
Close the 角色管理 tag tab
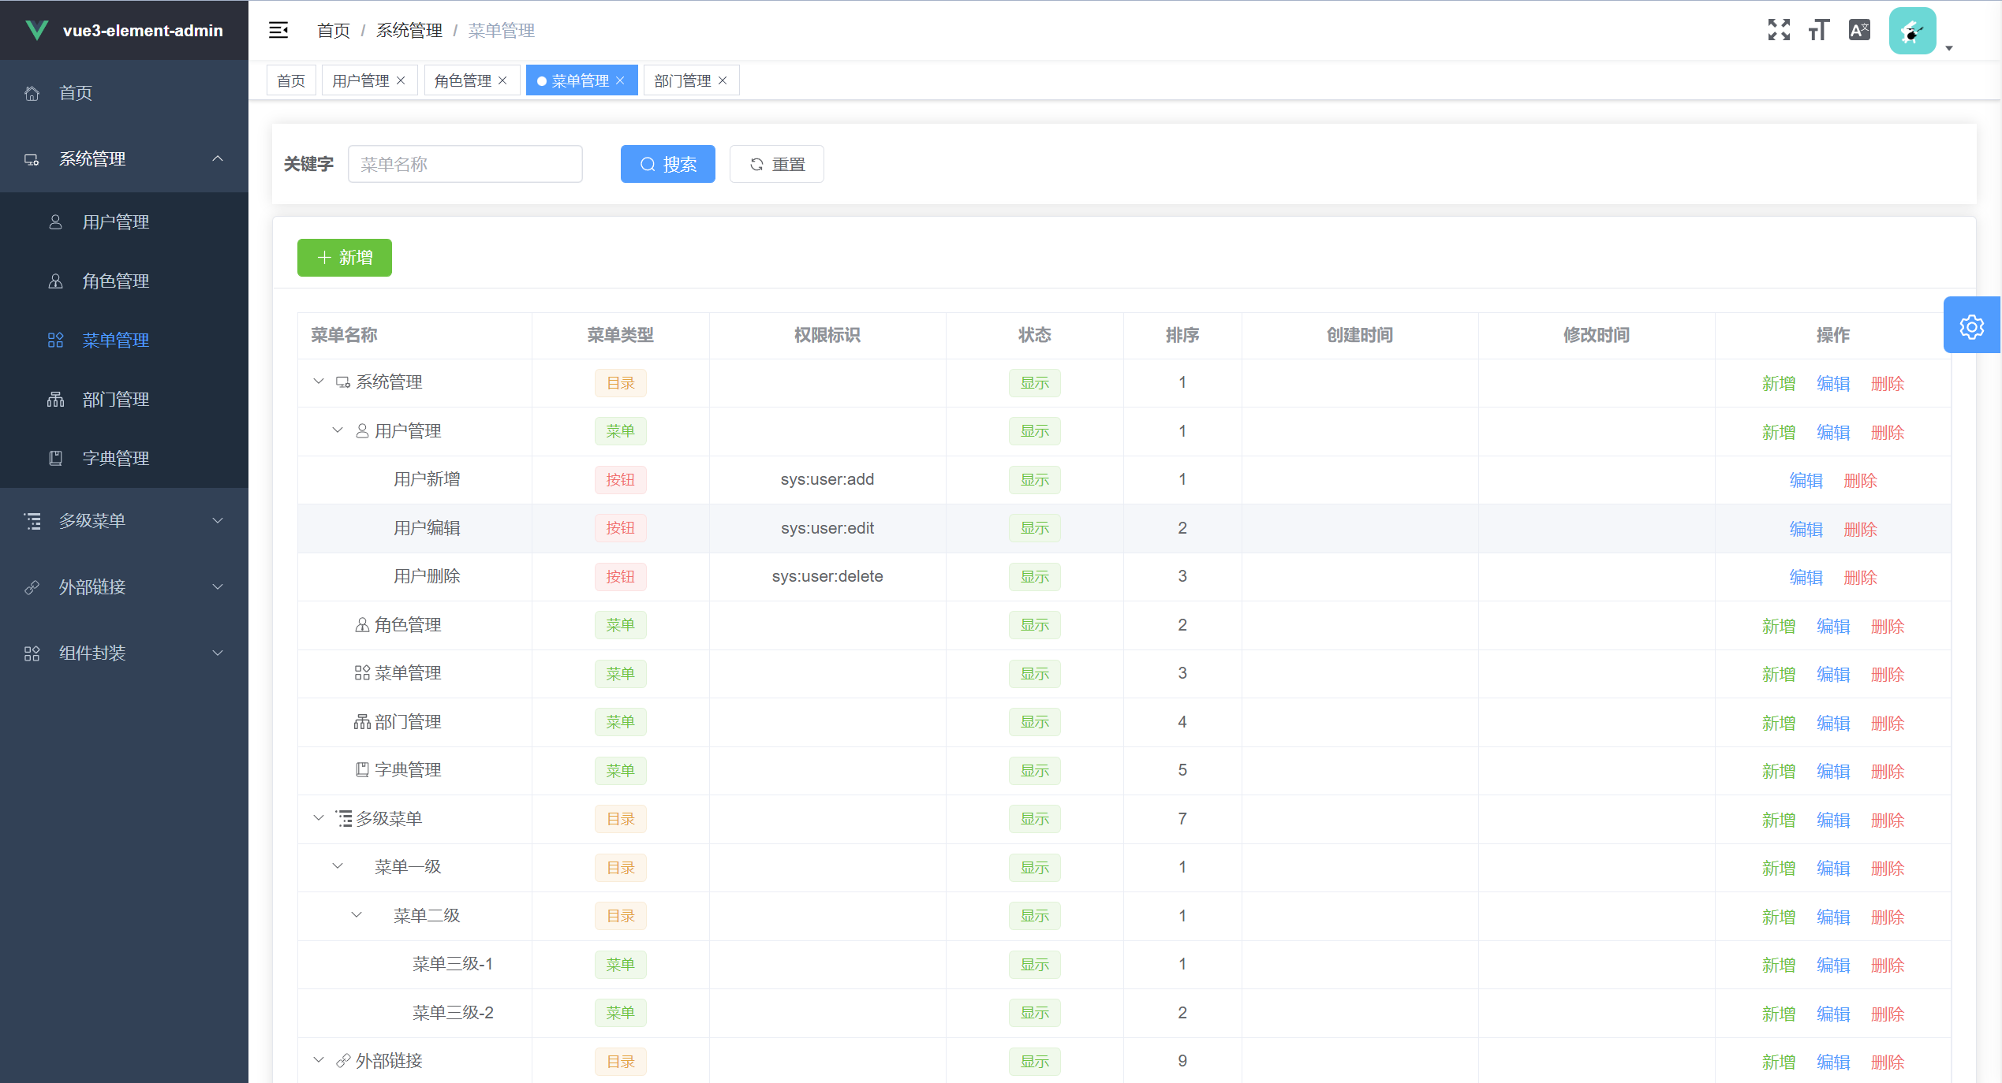(x=502, y=80)
